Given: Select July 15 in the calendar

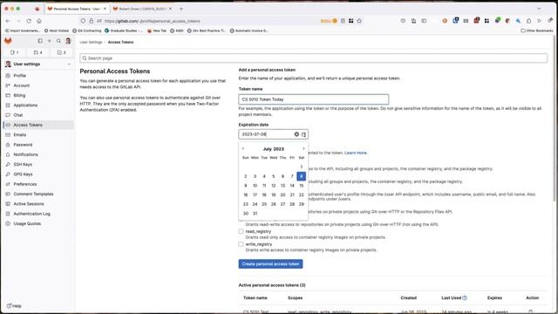Looking at the screenshot, I should [x=301, y=186].
